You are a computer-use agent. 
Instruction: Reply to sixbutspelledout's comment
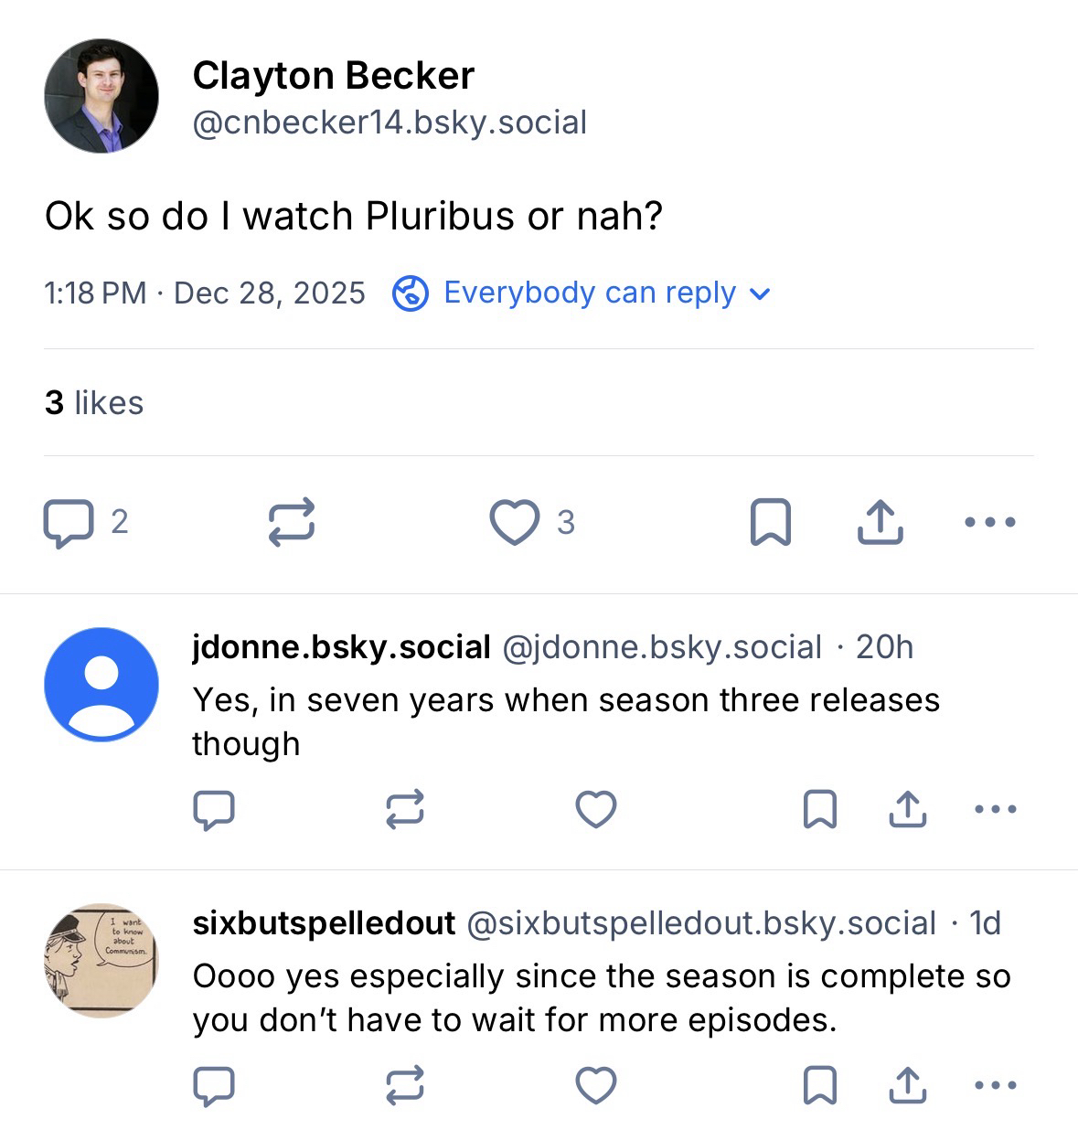point(214,1085)
